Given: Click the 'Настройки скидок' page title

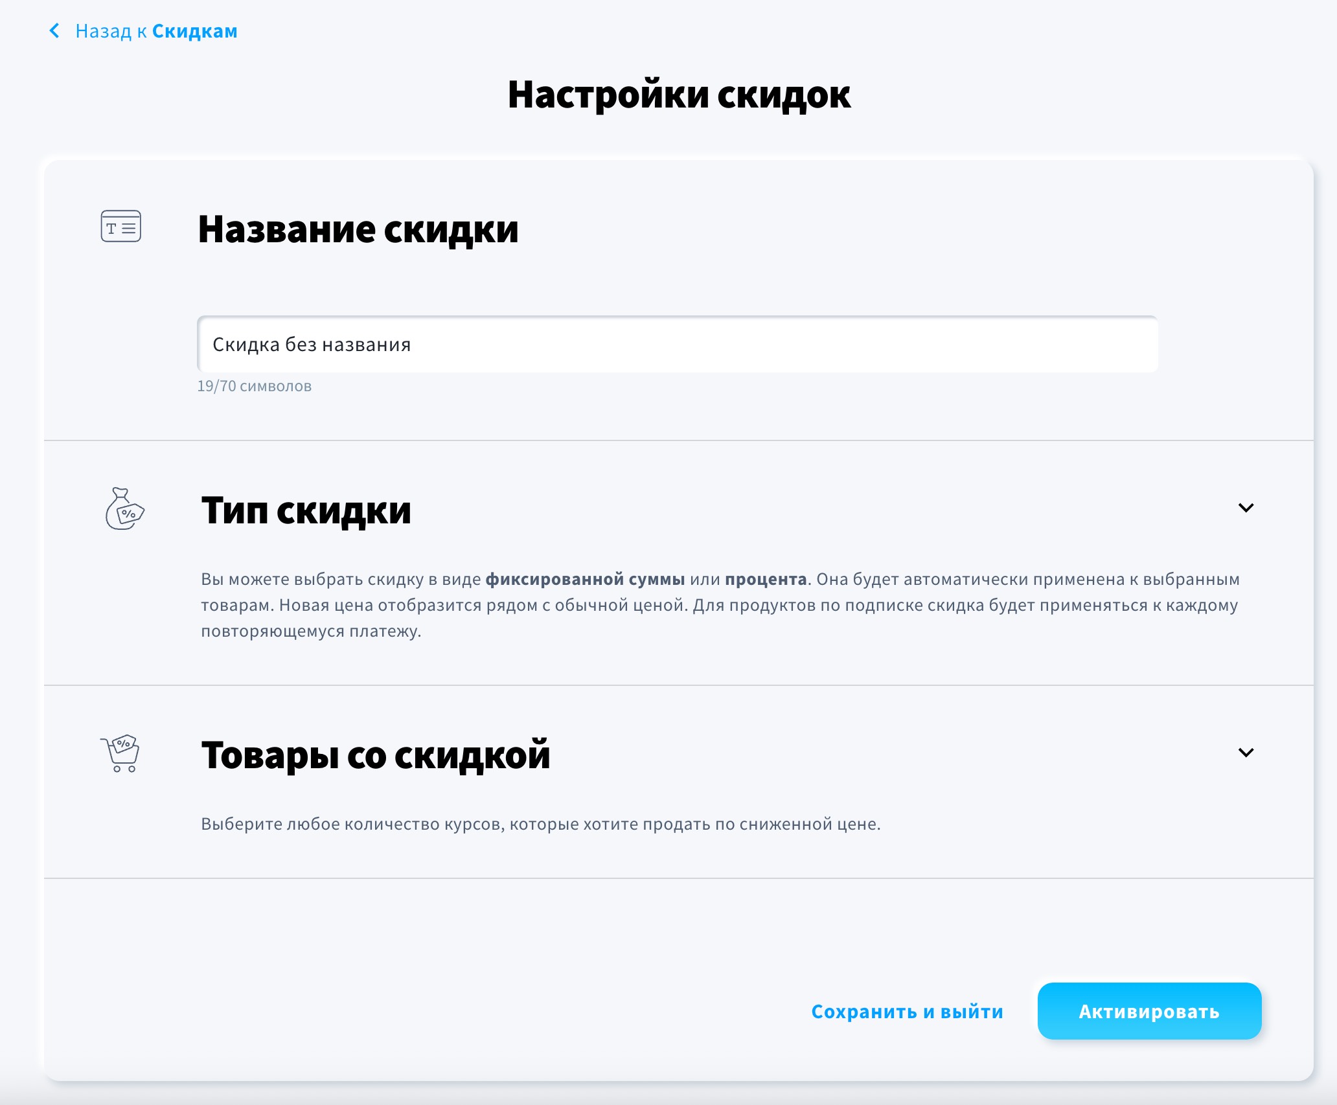Looking at the screenshot, I should [x=678, y=95].
